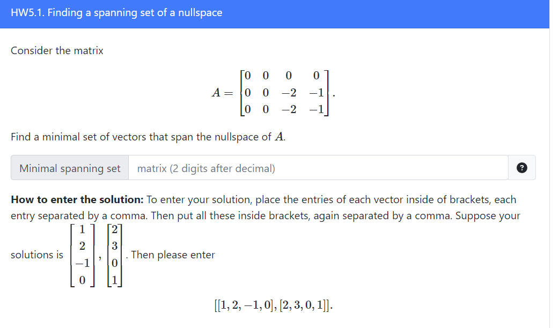The image size is (559, 328).
Task: Select the 'Finding a spanning set' header text
Action: pos(116,12)
